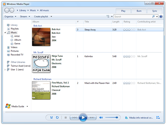
Task: Click the search magnifier icon
Action: click(153, 17)
